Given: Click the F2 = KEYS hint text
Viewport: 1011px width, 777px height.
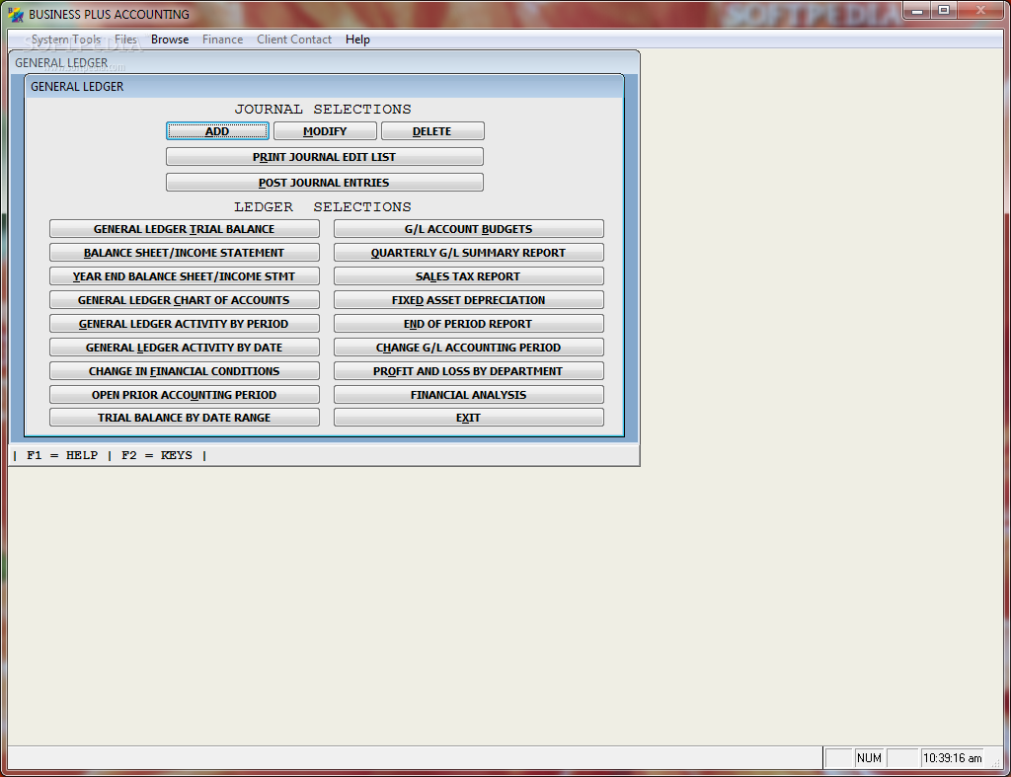Looking at the screenshot, I should coord(157,455).
